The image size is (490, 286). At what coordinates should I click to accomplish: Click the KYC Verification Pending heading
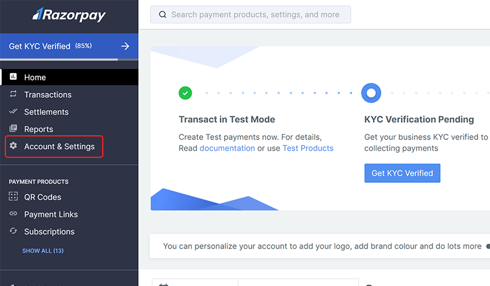coord(419,119)
